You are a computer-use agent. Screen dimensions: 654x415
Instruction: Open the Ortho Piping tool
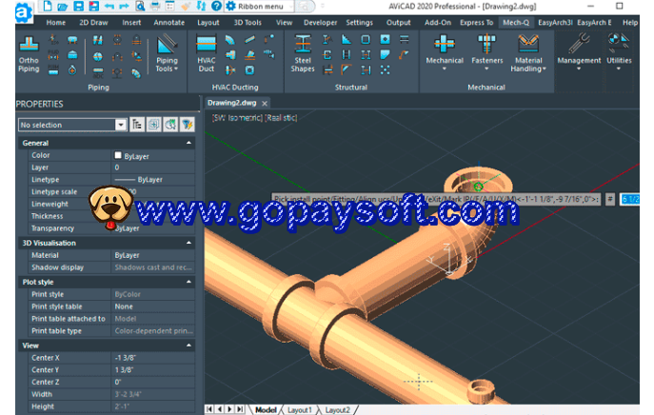tap(29, 54)
